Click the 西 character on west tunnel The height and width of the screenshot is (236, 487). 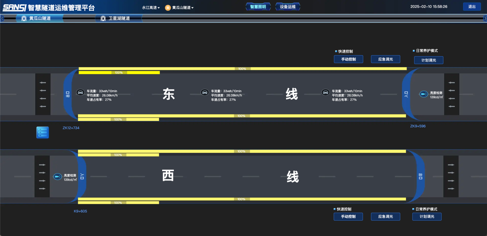pyautogui.click(x=168, y=175)
